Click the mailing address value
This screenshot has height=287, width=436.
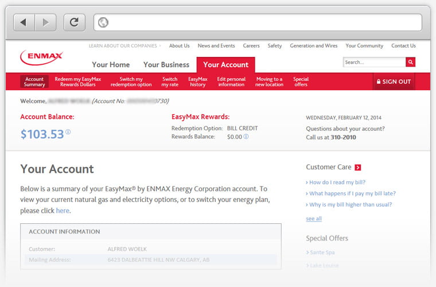point(158,260)
